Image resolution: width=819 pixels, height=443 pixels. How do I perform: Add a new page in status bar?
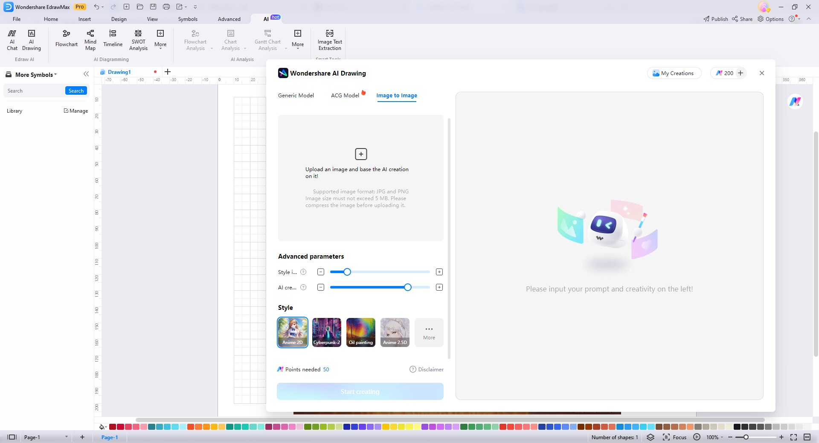click(82, 437)
